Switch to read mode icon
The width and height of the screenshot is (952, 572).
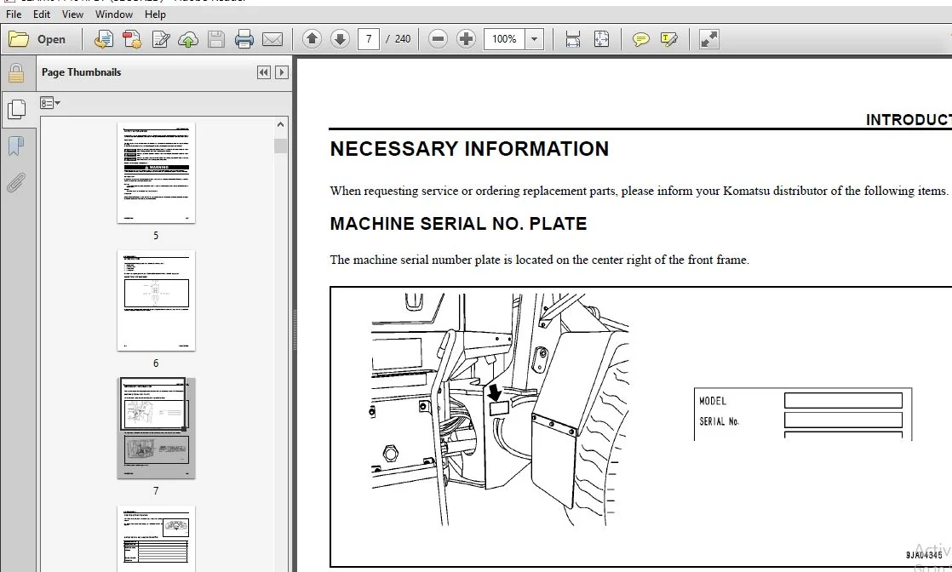pyautogui.click(x=708, y=39)
